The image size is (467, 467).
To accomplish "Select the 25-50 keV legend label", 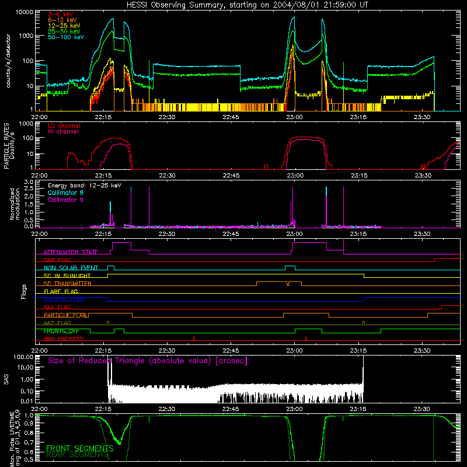I will [x=64, y=32].
